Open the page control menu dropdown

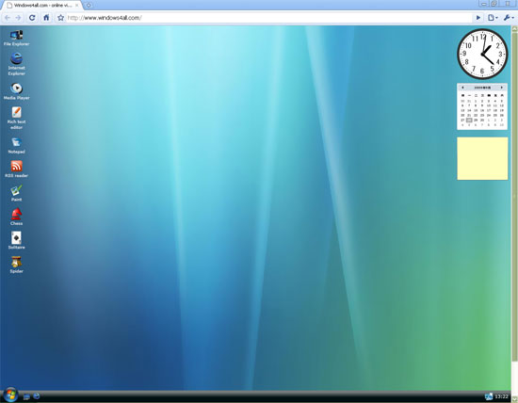point(493,18)
